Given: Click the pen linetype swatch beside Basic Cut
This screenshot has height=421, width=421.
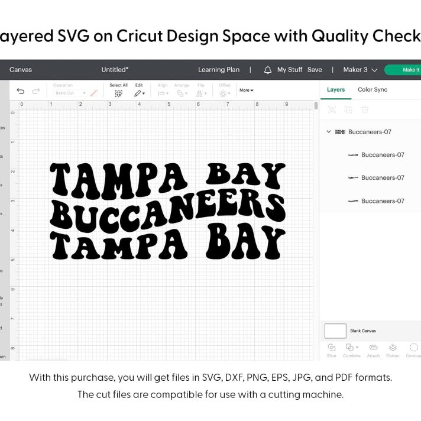Looking at the screenshot, I should [93, 93].
